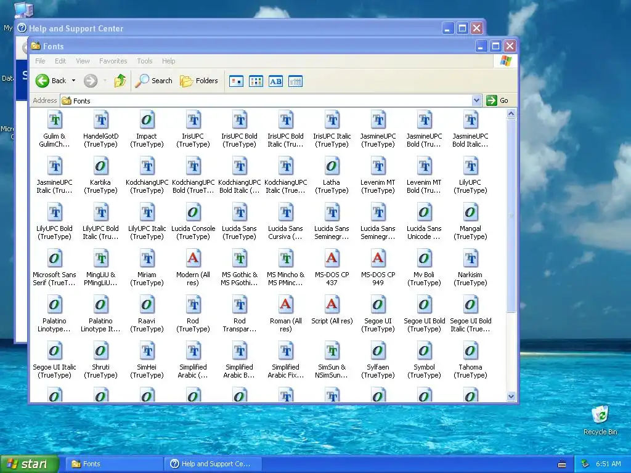
Task: Select the Miriam (TrueType) font
Action: [147, 267]
